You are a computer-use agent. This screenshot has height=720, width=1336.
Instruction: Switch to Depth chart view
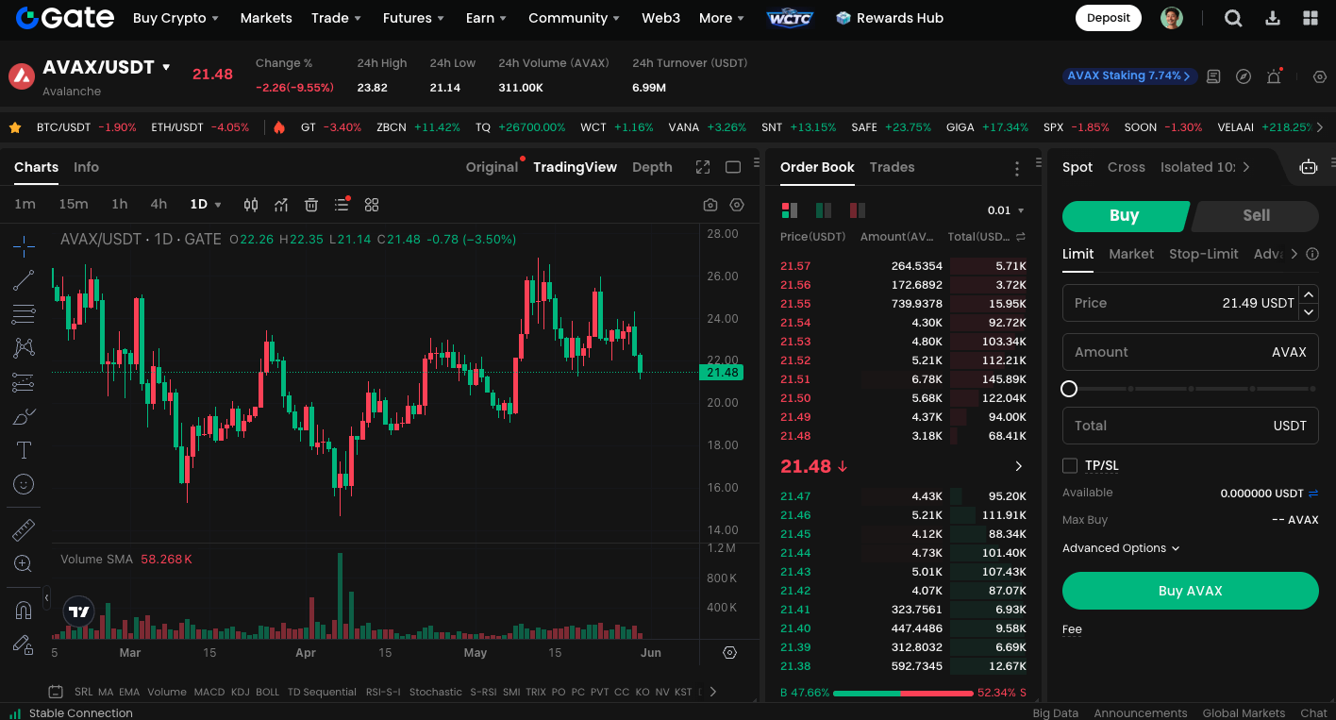[652, 167]
